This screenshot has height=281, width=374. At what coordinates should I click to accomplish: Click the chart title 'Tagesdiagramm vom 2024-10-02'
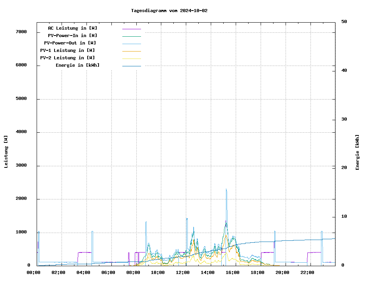pos(169,11)
